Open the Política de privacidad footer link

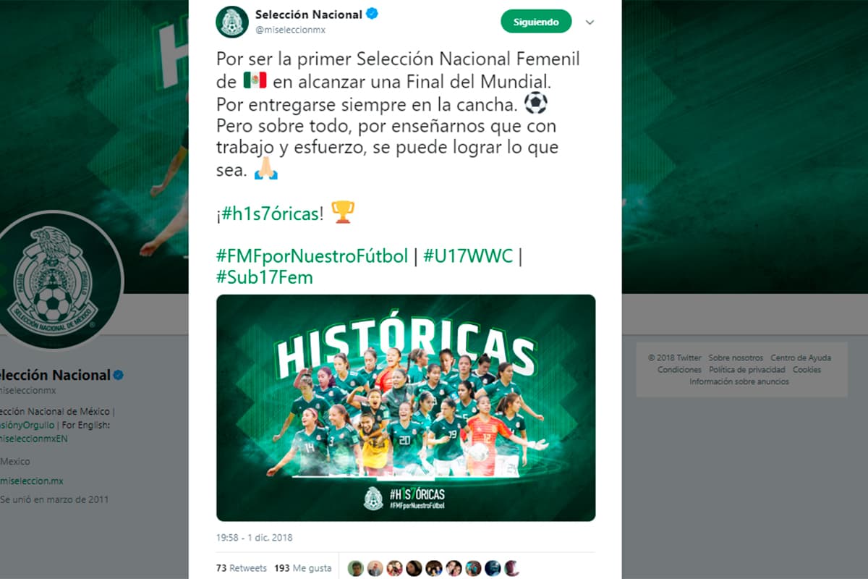point(747,370)
